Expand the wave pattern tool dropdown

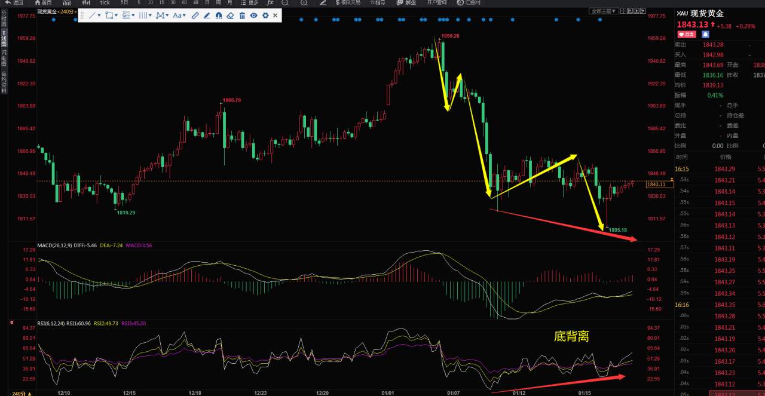click(x=167, y=16)
